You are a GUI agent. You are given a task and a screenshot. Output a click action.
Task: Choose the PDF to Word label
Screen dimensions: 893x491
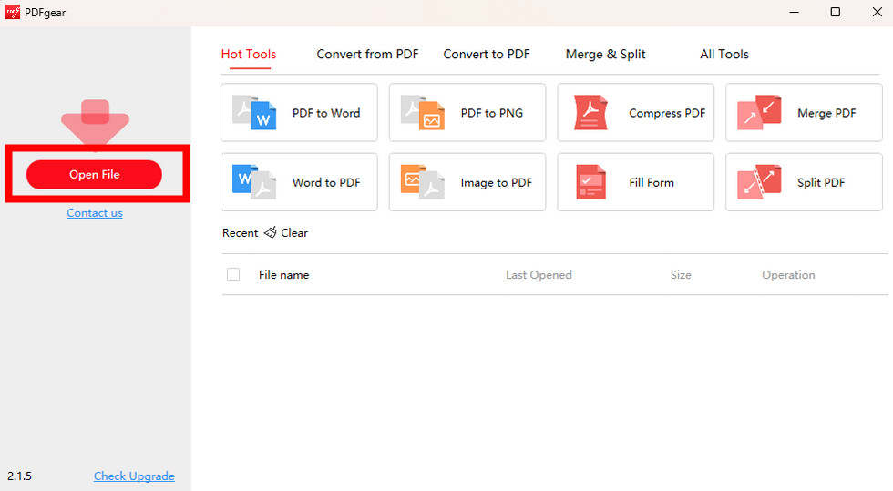(326, 113)
